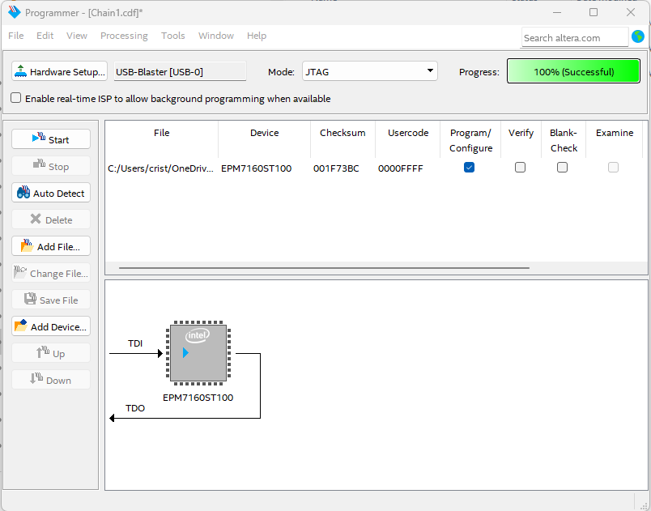651x511 pixels.
Task: Click Add Device button
Action: [50, 326]
